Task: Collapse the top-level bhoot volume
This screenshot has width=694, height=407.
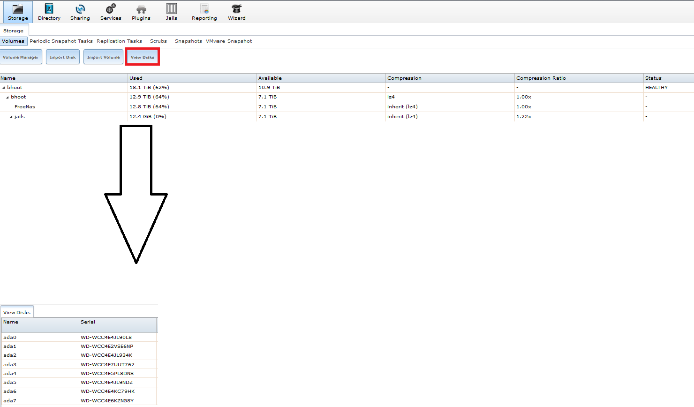Action: click(x=4, y=88)
